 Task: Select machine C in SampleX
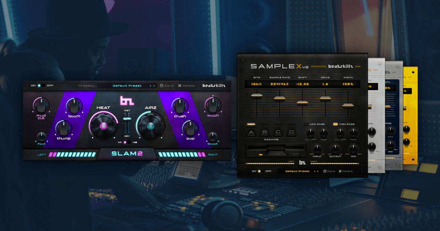(278, 133)
